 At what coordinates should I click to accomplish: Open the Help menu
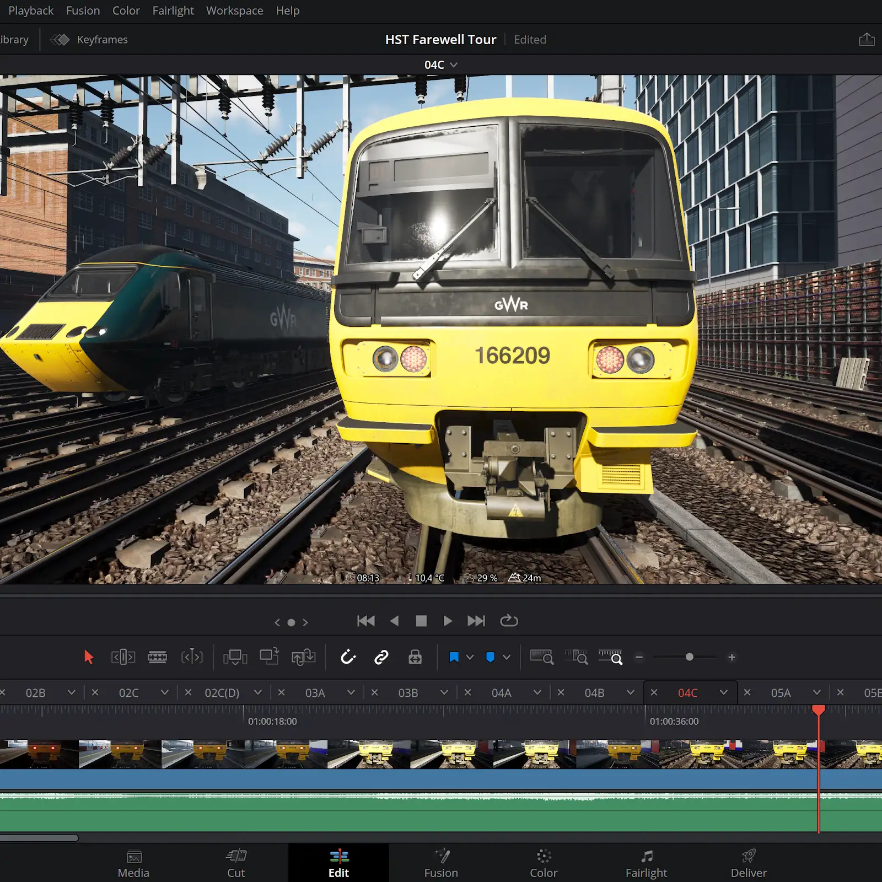(x=288, y=10)
